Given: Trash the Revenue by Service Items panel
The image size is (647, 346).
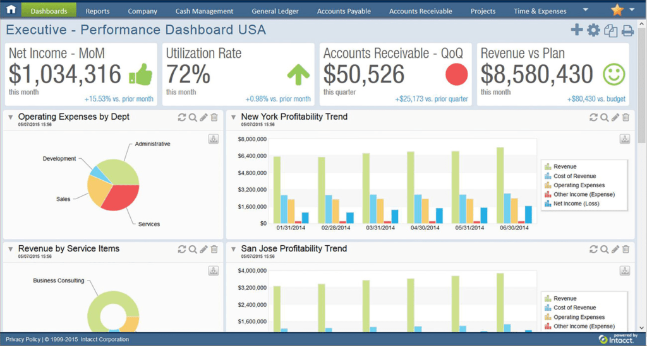Looking at the screenshot, I should [x=214, y=249].
